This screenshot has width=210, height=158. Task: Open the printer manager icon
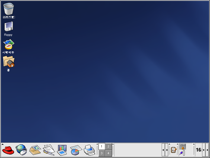point(89,150)
